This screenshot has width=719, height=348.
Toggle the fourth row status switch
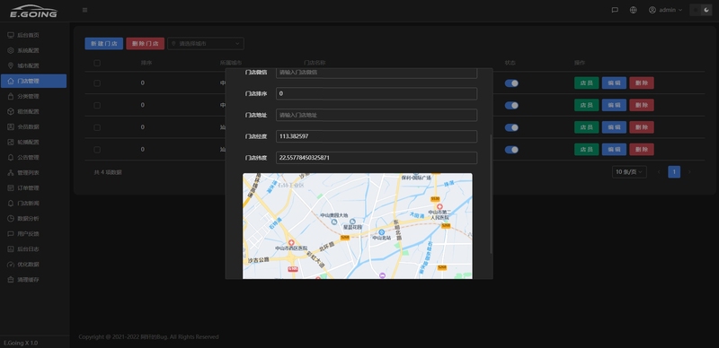pyautogui.click(x=511, y=150)
